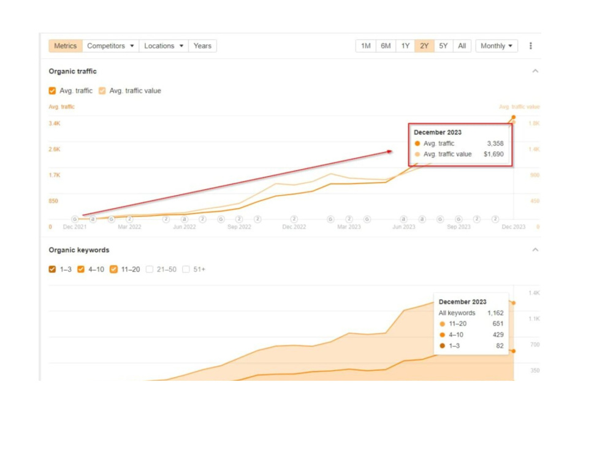613x460 pixels.
Task: Select the 1M time range
Action: [x=366, y=46]
